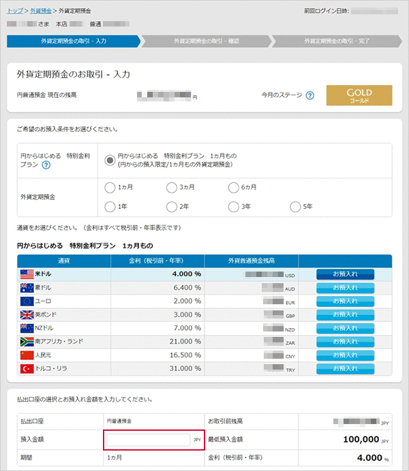Viewport: 409px width, 471px height.
Task: Click the South African flag icon
Action: (27, 341)
